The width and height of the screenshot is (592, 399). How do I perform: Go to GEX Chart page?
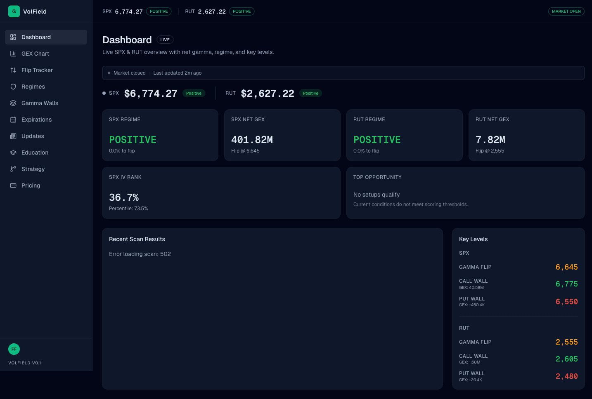tap(46, 54)
